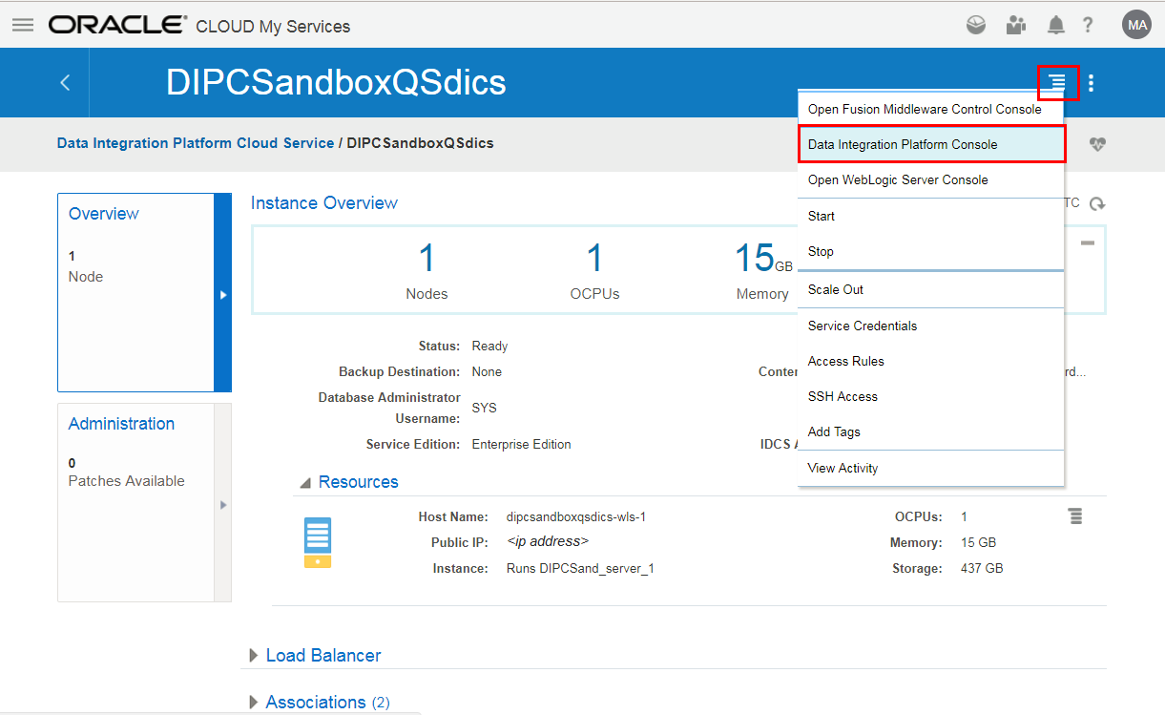This screenshot has height=715, width=1165.
Task: Click the users icon in the top bar
Action: pyautogui.click(x=1015, y=24)
